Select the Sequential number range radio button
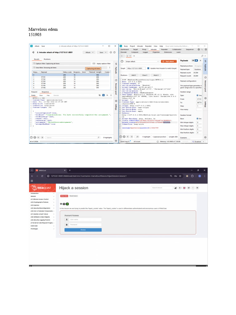The height and width of the screenshot is (315, 236). click(197, 95)
